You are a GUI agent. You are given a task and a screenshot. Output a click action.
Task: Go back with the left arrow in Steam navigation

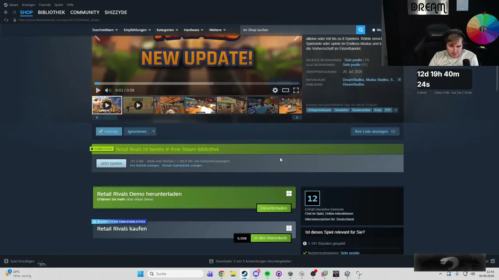[x=6, y=12]
